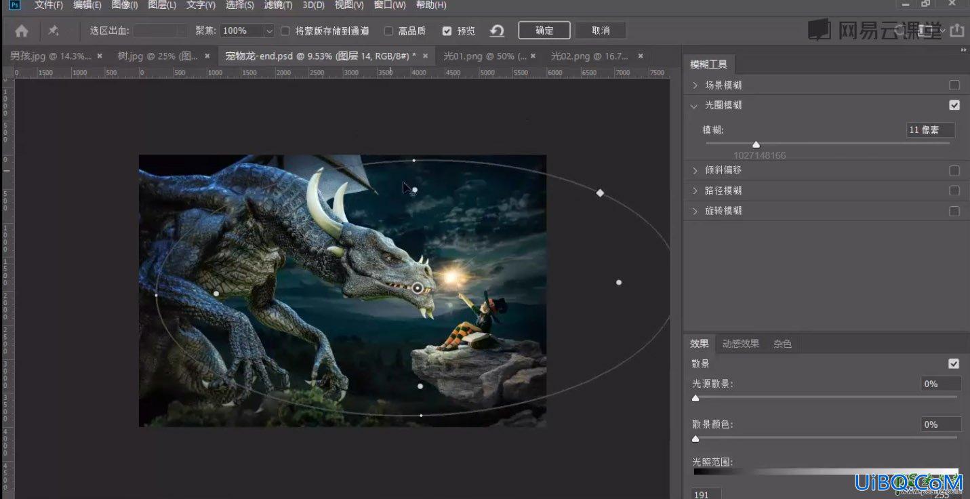The height and width of the screenshot is (499, 970).
Task: Open the 编辑(E) menu
Action: point(87,5)
